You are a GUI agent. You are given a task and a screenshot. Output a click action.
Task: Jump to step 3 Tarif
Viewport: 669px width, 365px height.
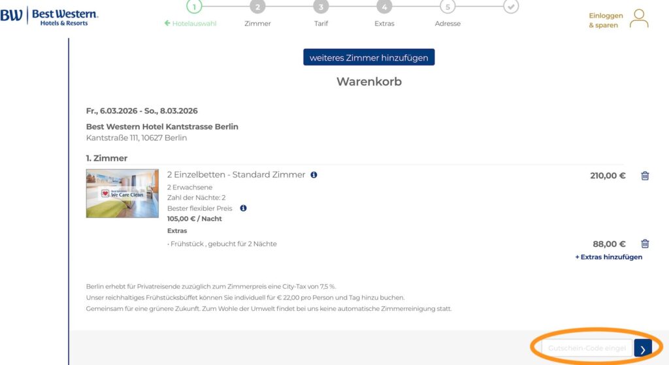(321, 7)
